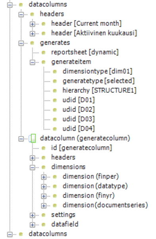Click the bullet icon beside udid [D02]

pyautogui.click(x=55, y=110)
